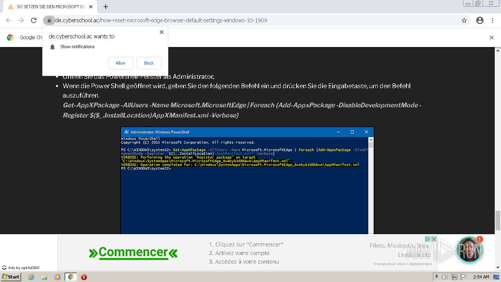Bookmark this page with the star
Viewport: 501px width, 282px height.
click(x=464, y=20)
